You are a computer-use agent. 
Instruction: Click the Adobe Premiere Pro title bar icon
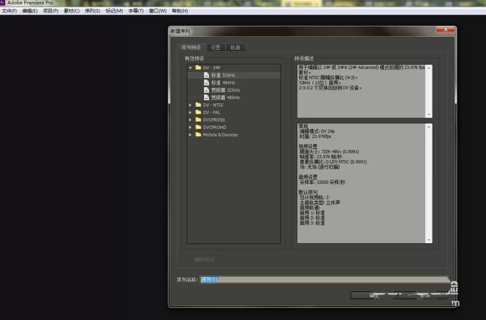[x=3, y=3]
